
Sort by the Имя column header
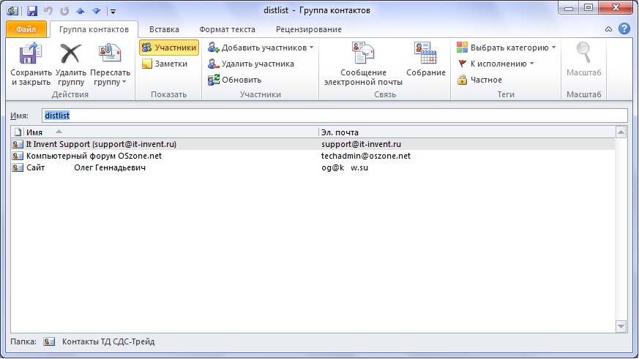[171, 132]
